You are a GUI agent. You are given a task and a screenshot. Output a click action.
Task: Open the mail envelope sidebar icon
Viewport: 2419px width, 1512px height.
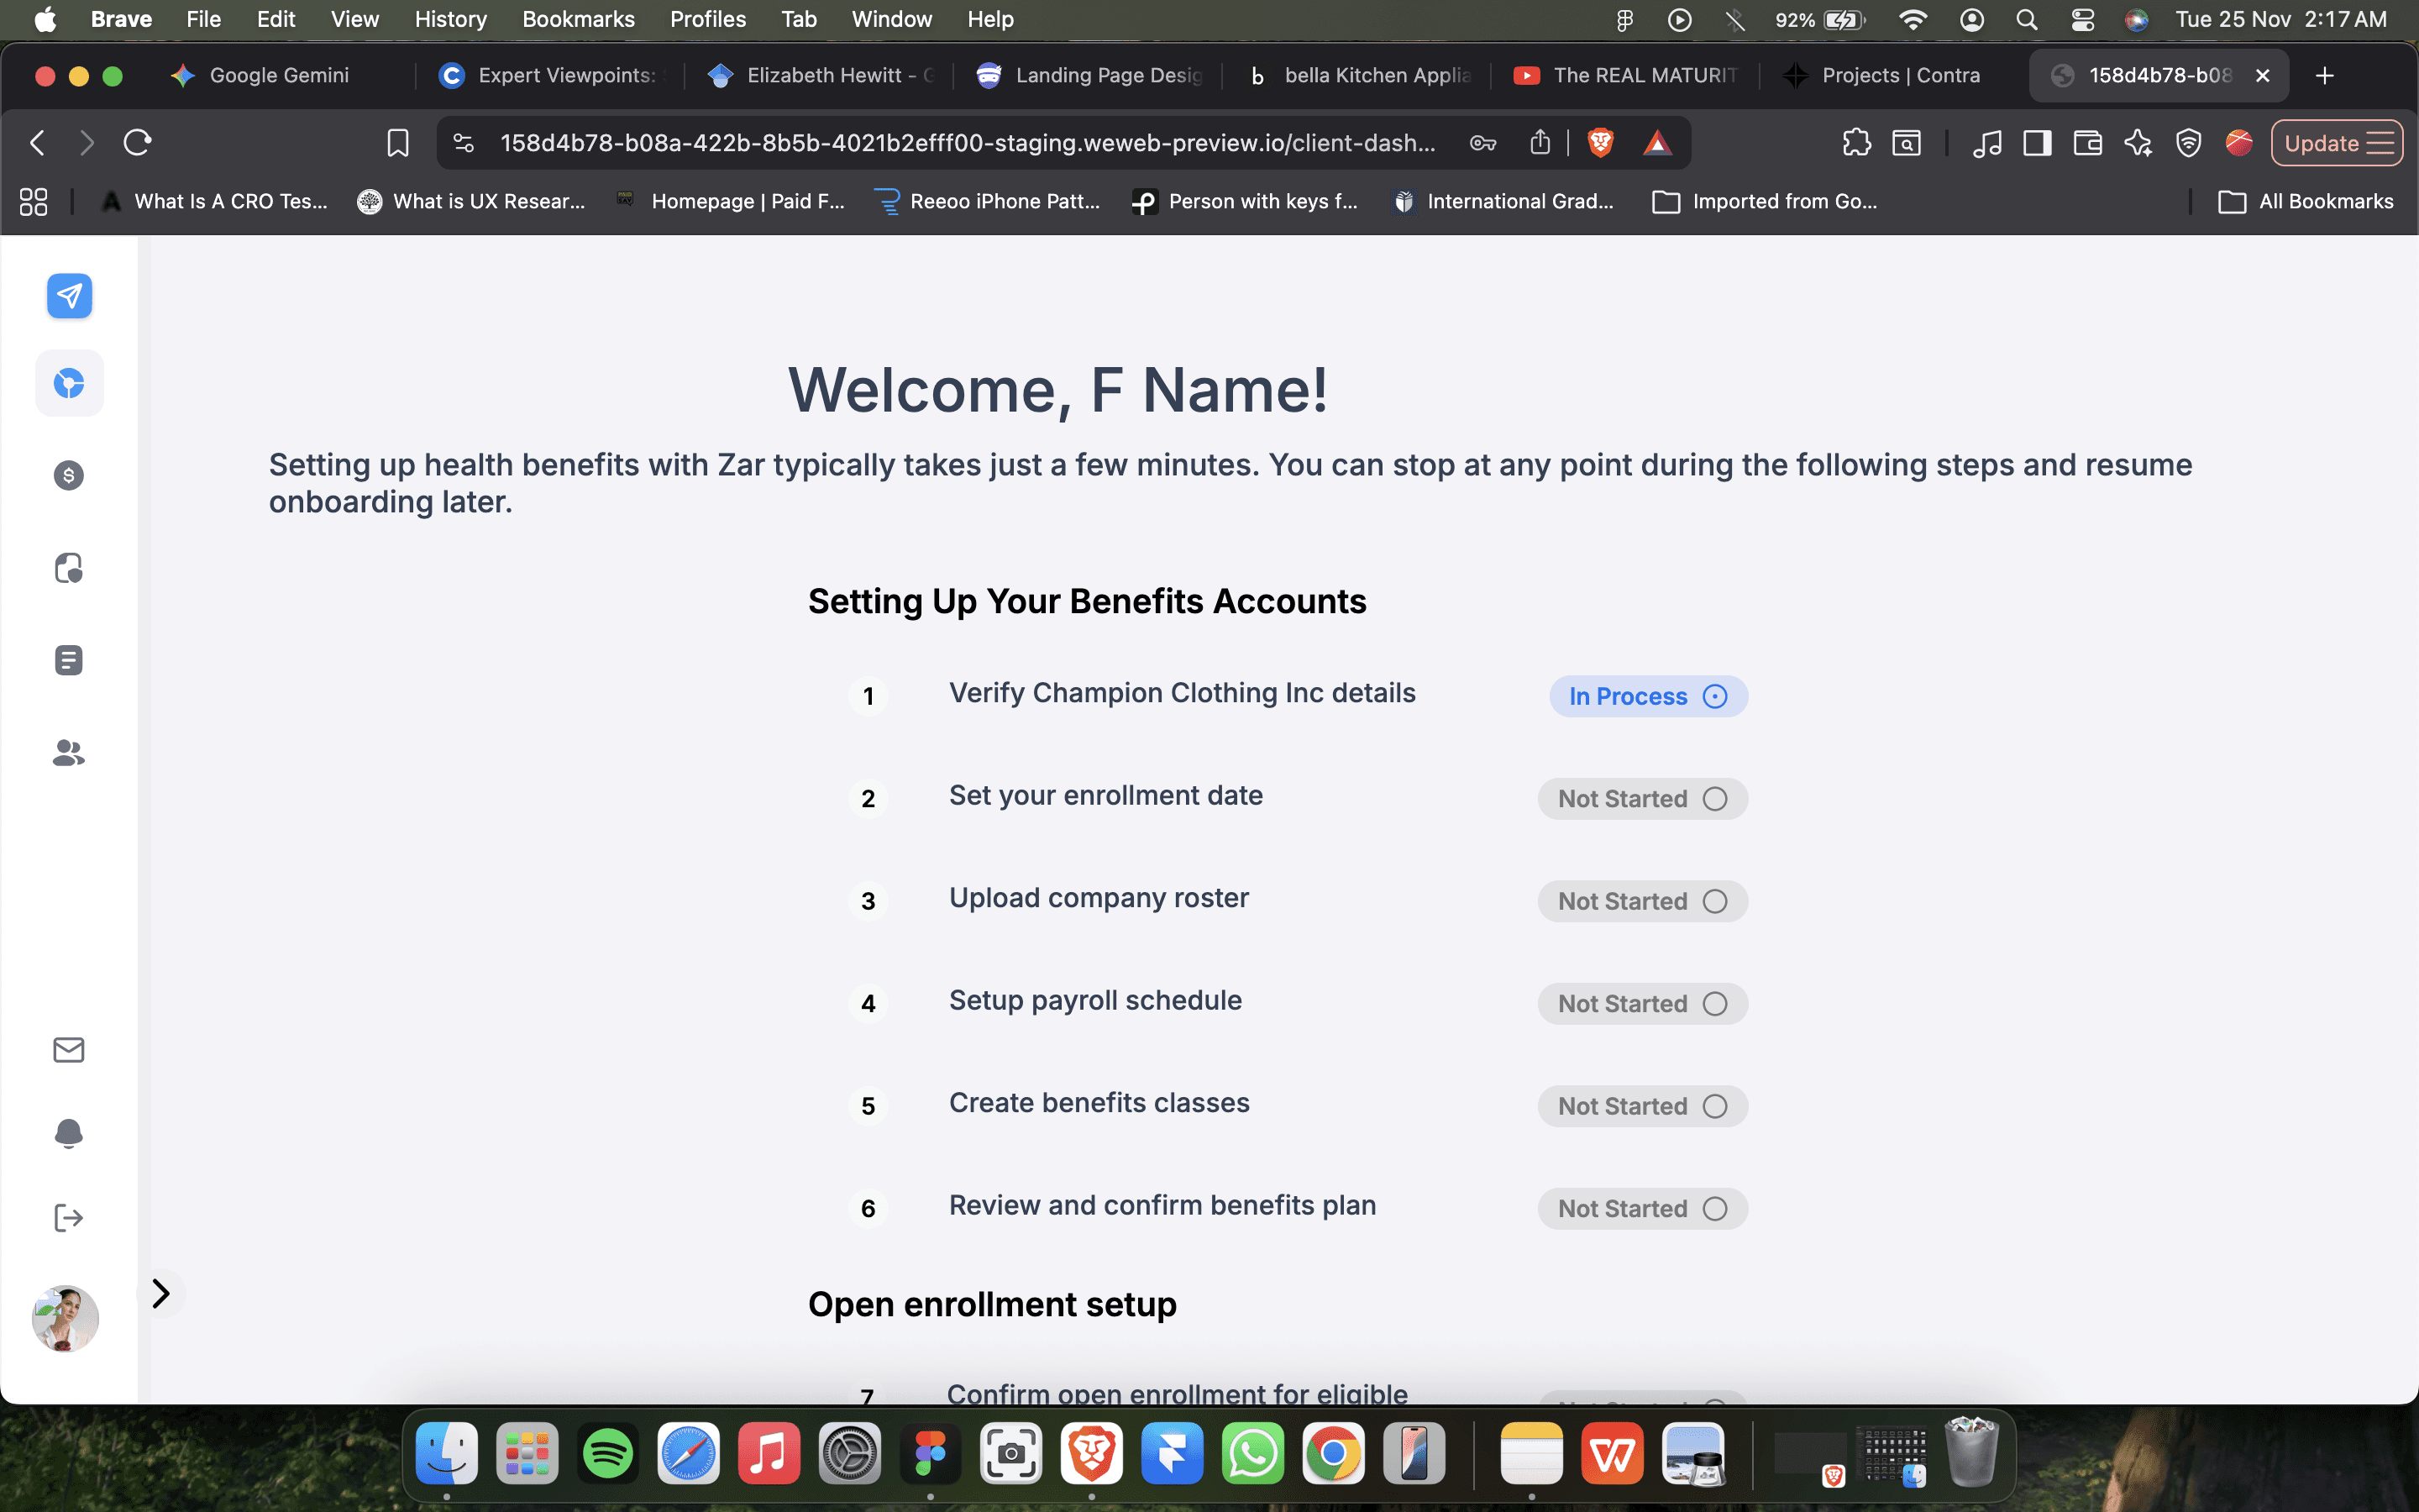coord(69,1049)
